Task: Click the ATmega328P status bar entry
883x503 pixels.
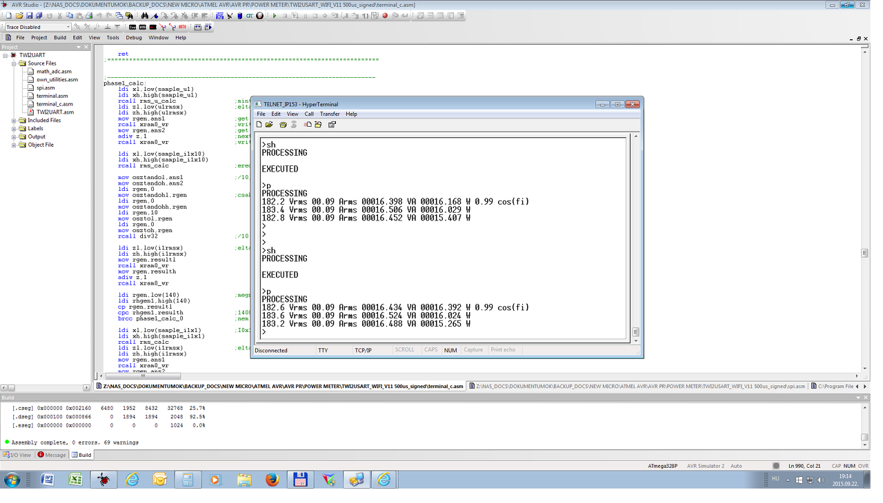Action: point(662,466)
